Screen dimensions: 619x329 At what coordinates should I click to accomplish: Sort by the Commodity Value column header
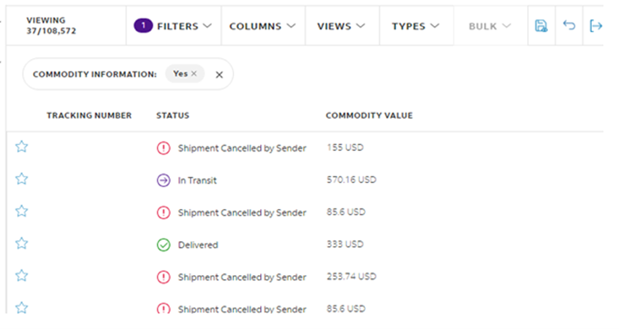369,116
